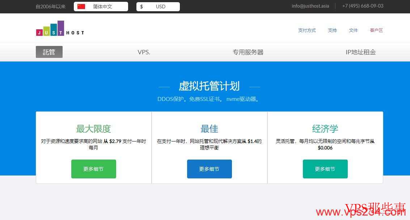Click teal 更多细节 button under 经济学
Viewport: 410px width, 220px height.
[x=325, y=169]
